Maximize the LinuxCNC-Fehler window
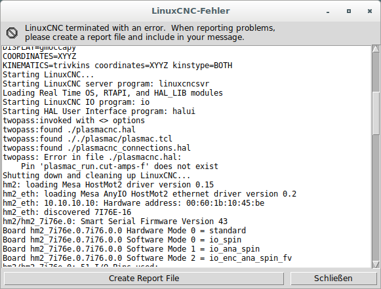This screenshot has height=289, width=381. tap(349, 11)
